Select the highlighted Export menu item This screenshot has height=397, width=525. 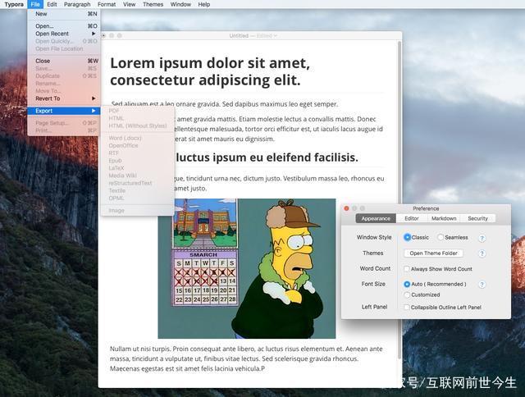[x=64, y=111]
